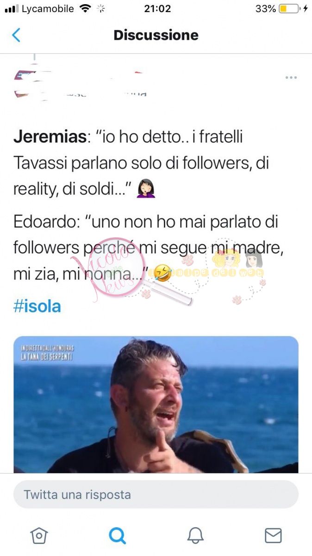
Task: Open the attached photo of man pointing
Action: click(156, 404)
